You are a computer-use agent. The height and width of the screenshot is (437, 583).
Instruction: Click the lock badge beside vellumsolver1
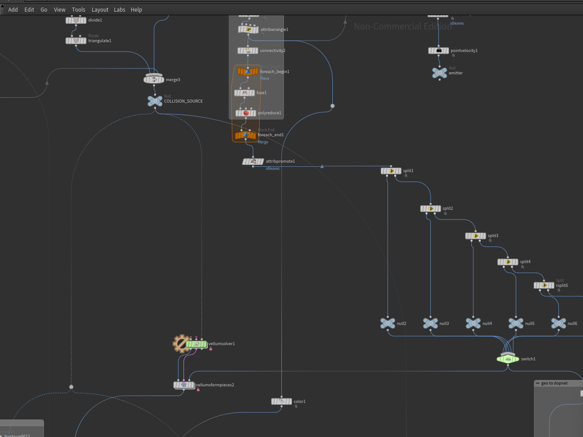(x=211, y=349)
